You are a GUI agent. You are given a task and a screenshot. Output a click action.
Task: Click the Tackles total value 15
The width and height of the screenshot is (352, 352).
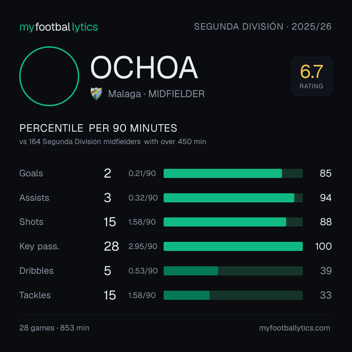[x=110, y=295]
